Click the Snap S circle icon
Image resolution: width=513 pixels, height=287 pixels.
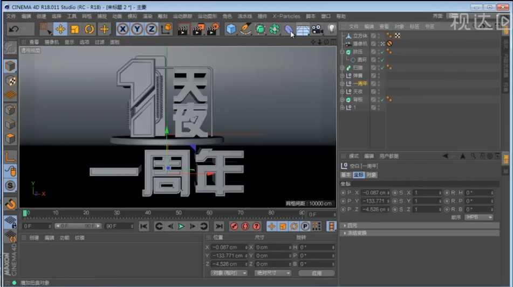pos(10,186)
